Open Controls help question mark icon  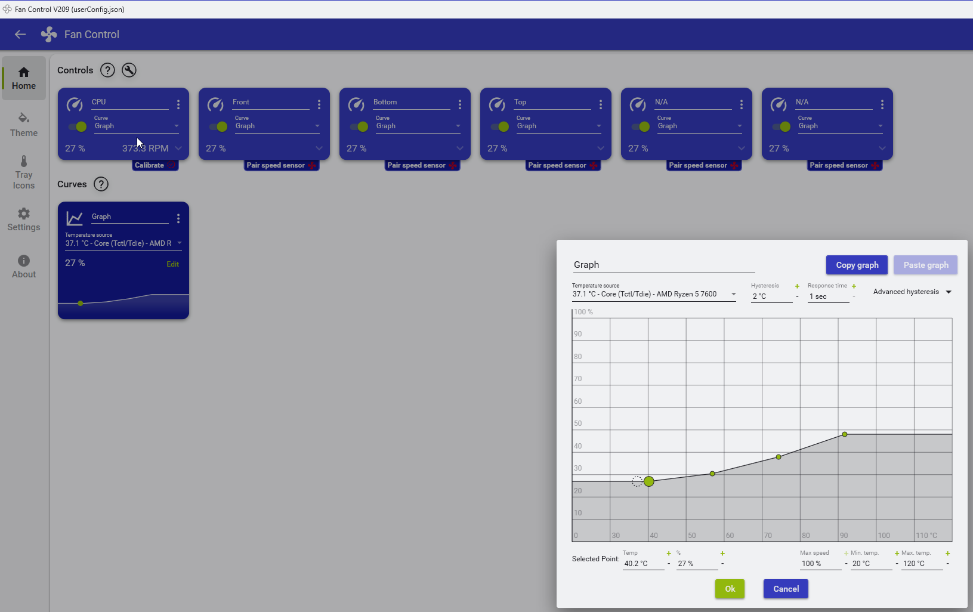107,70
